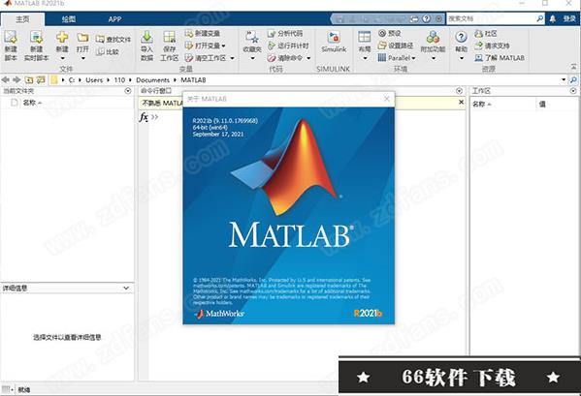Click the Favorites (收藏夹) star icon
Image resolution: width=581 pixels, height=396 pixels.
point(252,37)
